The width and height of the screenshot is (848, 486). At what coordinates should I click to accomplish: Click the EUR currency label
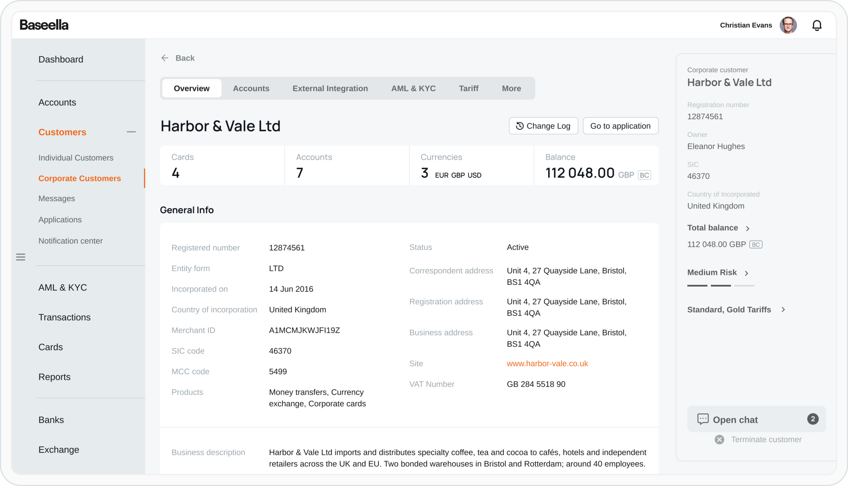pyautogui.click(x=441, y=176)
